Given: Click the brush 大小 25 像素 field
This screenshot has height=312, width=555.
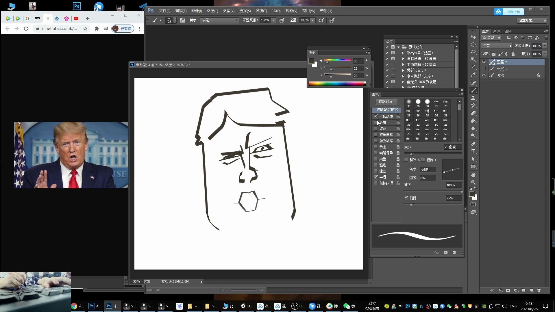Looking at the screenshot, I should [453, 147].
